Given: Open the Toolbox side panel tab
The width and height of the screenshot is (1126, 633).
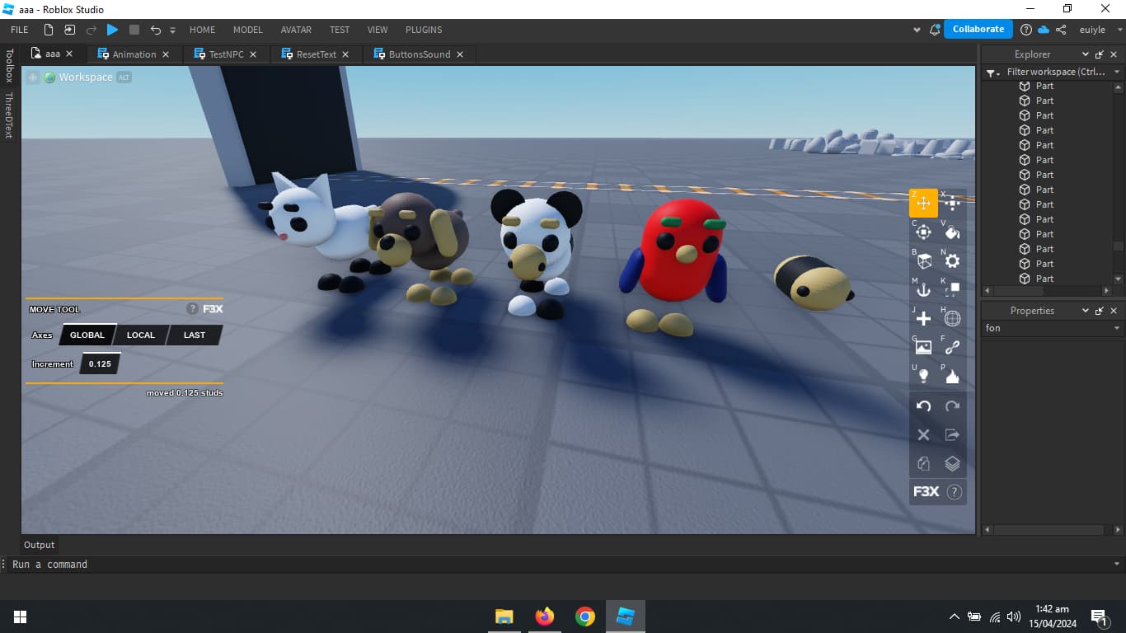Looking at the screenshot, I should coord(10,66).
